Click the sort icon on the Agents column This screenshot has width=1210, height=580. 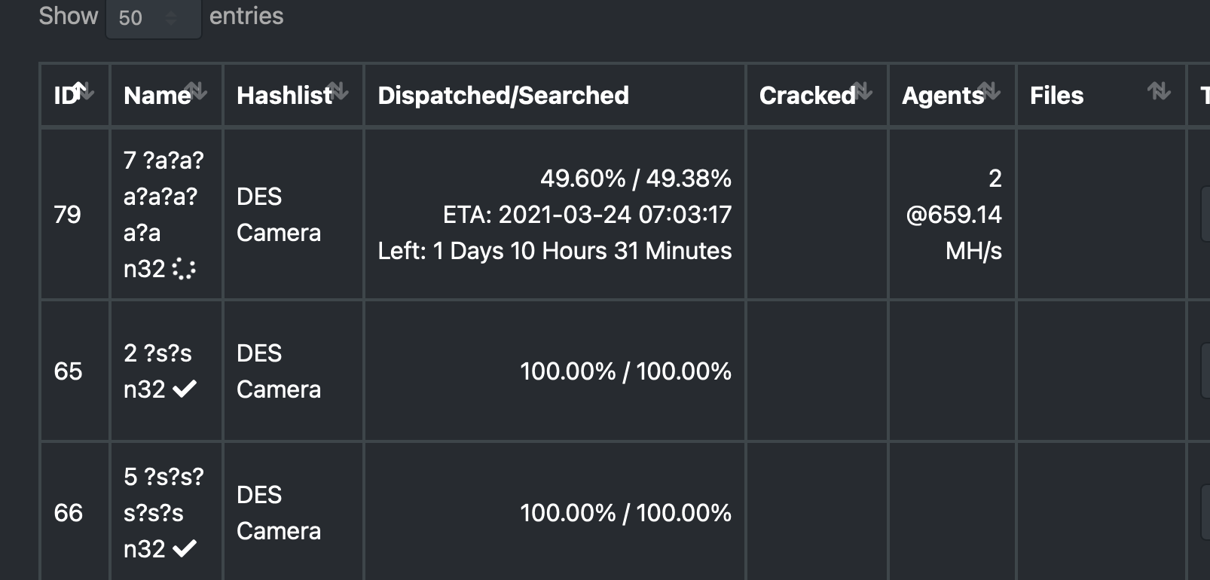coord(989,88)
